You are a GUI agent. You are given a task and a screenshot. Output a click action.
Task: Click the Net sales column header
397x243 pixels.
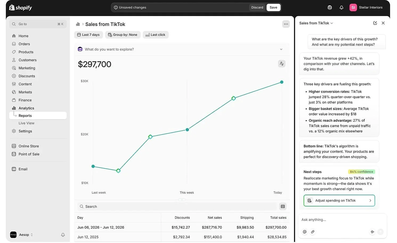click(215, 218)
